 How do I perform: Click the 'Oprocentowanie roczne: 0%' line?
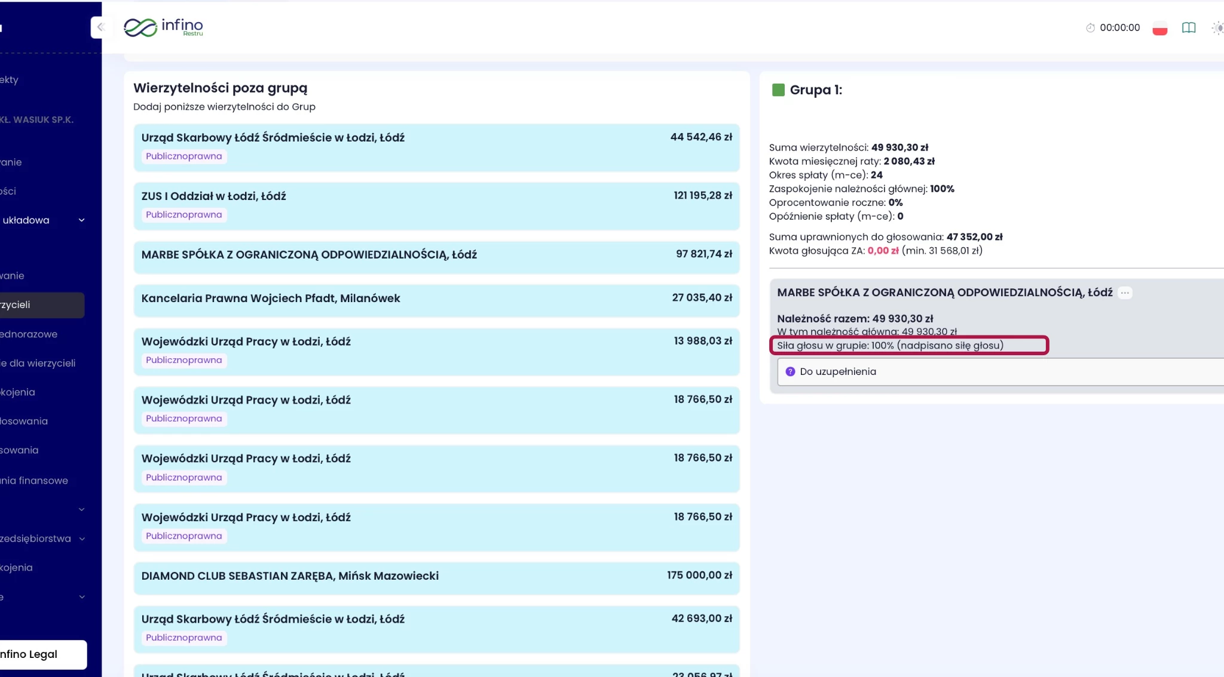[836, 202]
